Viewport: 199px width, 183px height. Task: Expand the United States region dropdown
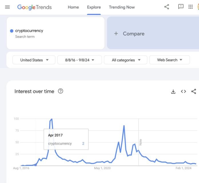pyautogui.click(x=34, y=60)
